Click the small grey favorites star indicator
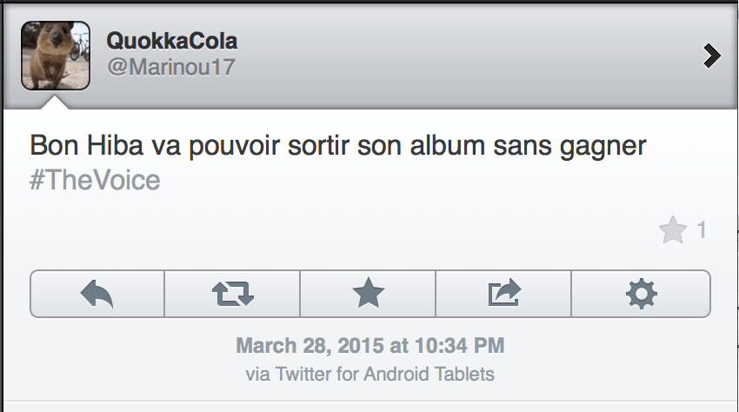 pos(672,230)
